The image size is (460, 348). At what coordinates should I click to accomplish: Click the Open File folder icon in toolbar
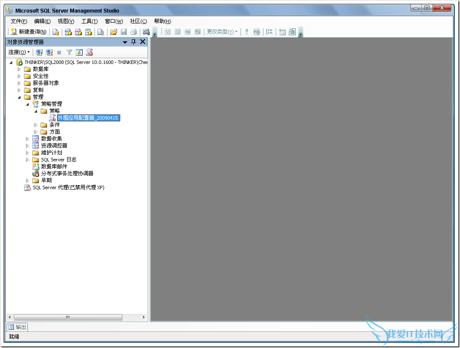(114, 32)
